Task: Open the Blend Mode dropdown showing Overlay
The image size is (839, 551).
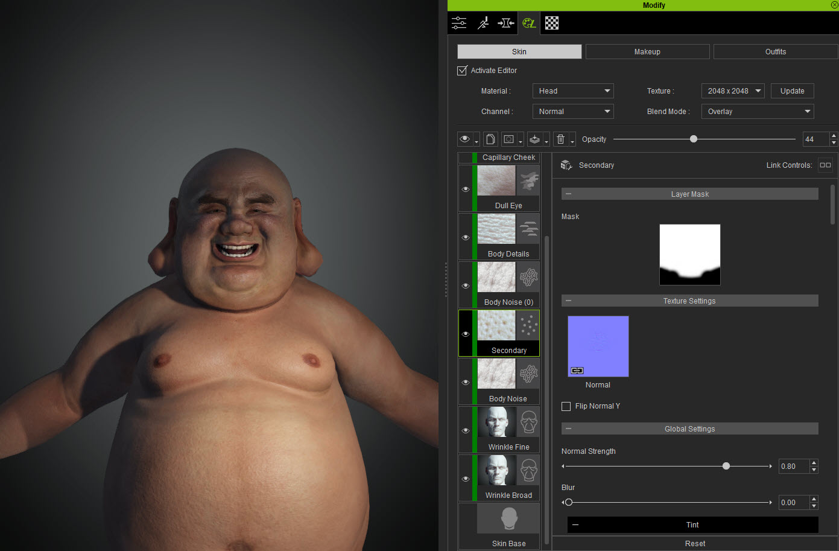Action: click(x=758, y=112)
